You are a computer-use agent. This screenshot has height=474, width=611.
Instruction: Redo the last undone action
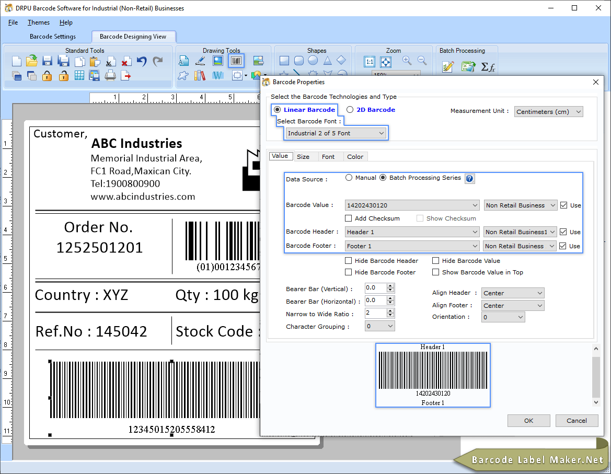pos(157,61)
